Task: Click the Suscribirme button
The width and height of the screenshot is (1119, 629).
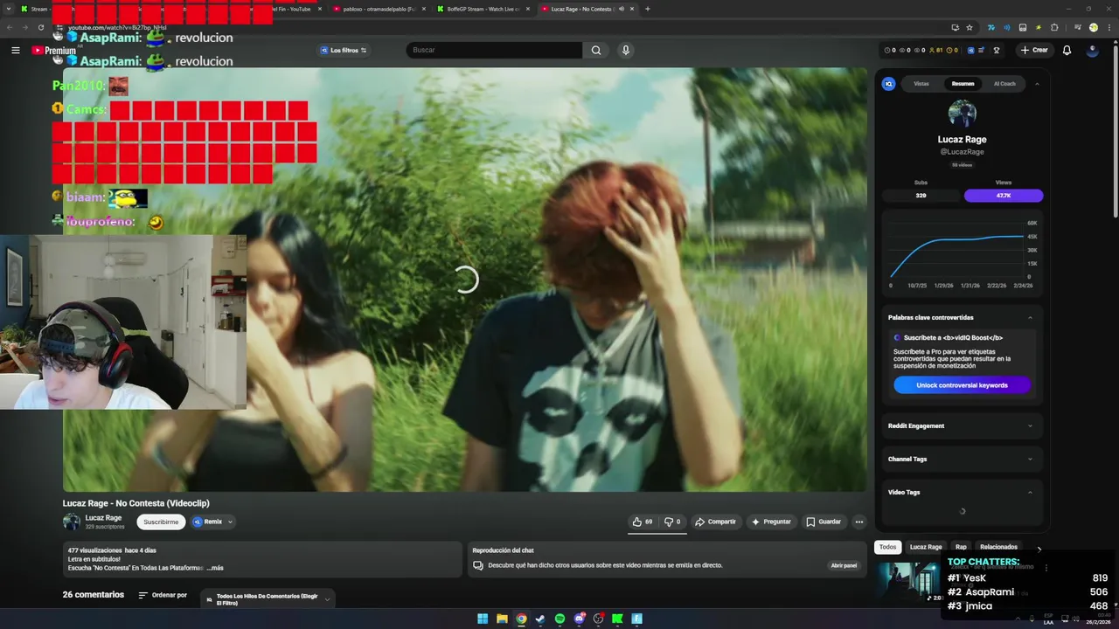Action: coord(161,522)
